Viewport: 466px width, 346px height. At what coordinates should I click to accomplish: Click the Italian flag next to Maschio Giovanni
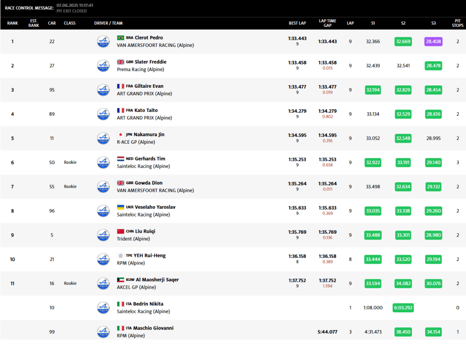click(121, 328)
